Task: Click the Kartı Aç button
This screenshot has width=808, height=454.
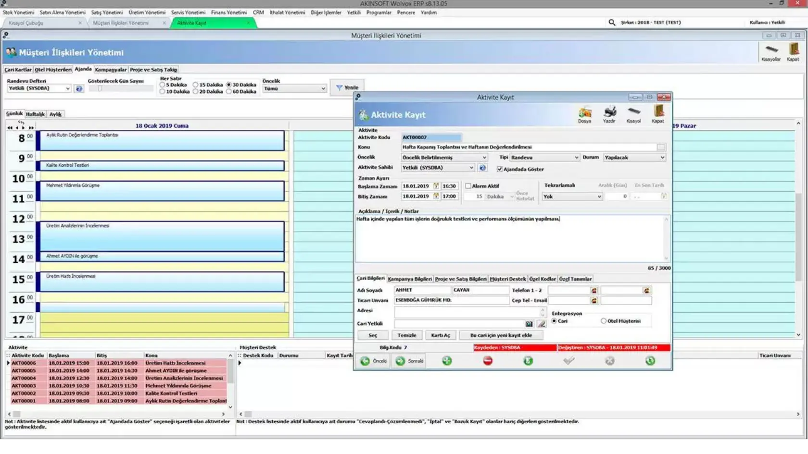Action: click(x=441, y=335)
